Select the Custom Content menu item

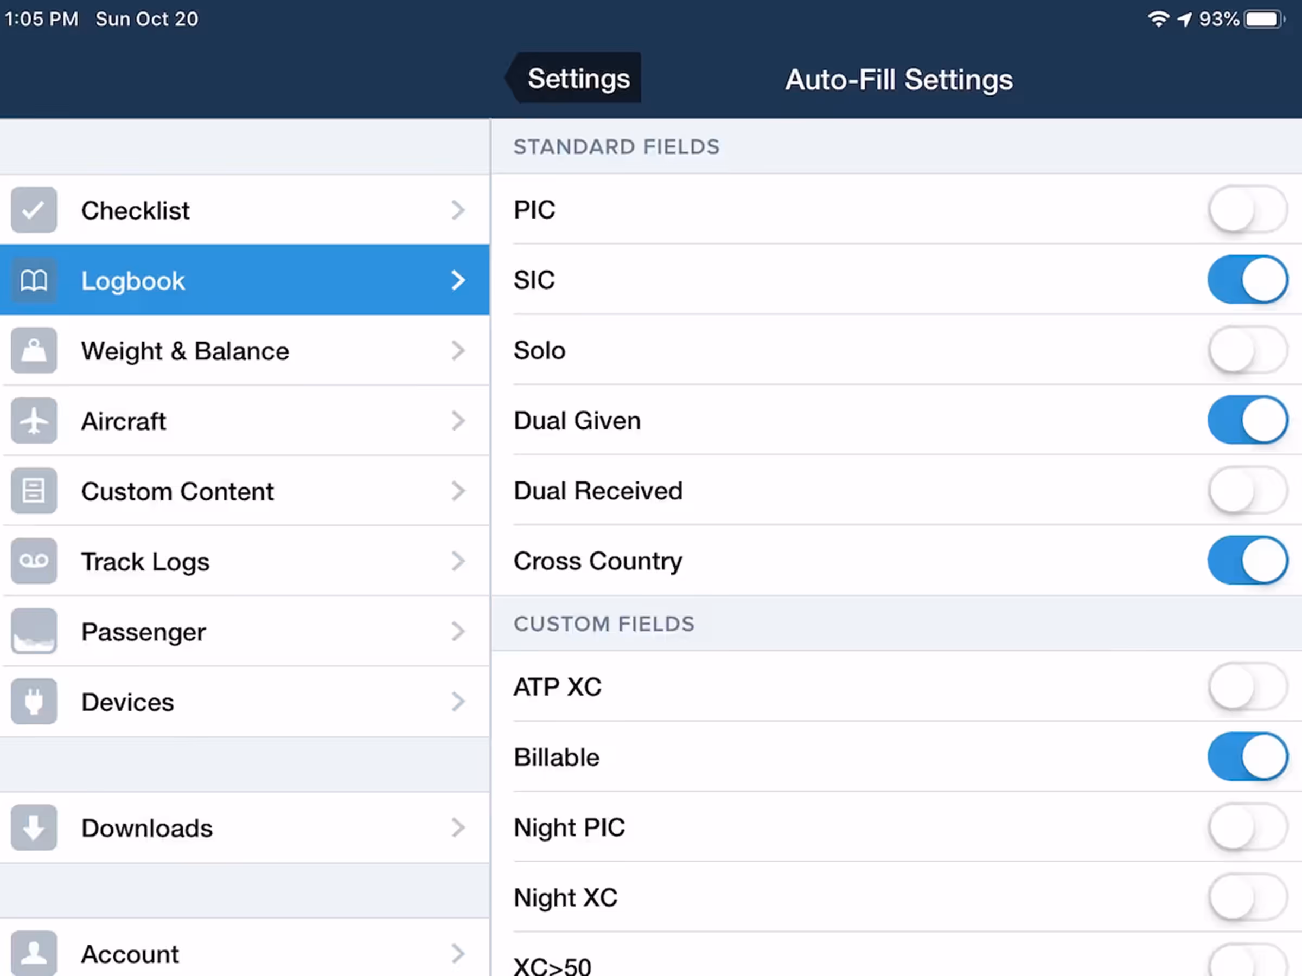pos(177,491)
